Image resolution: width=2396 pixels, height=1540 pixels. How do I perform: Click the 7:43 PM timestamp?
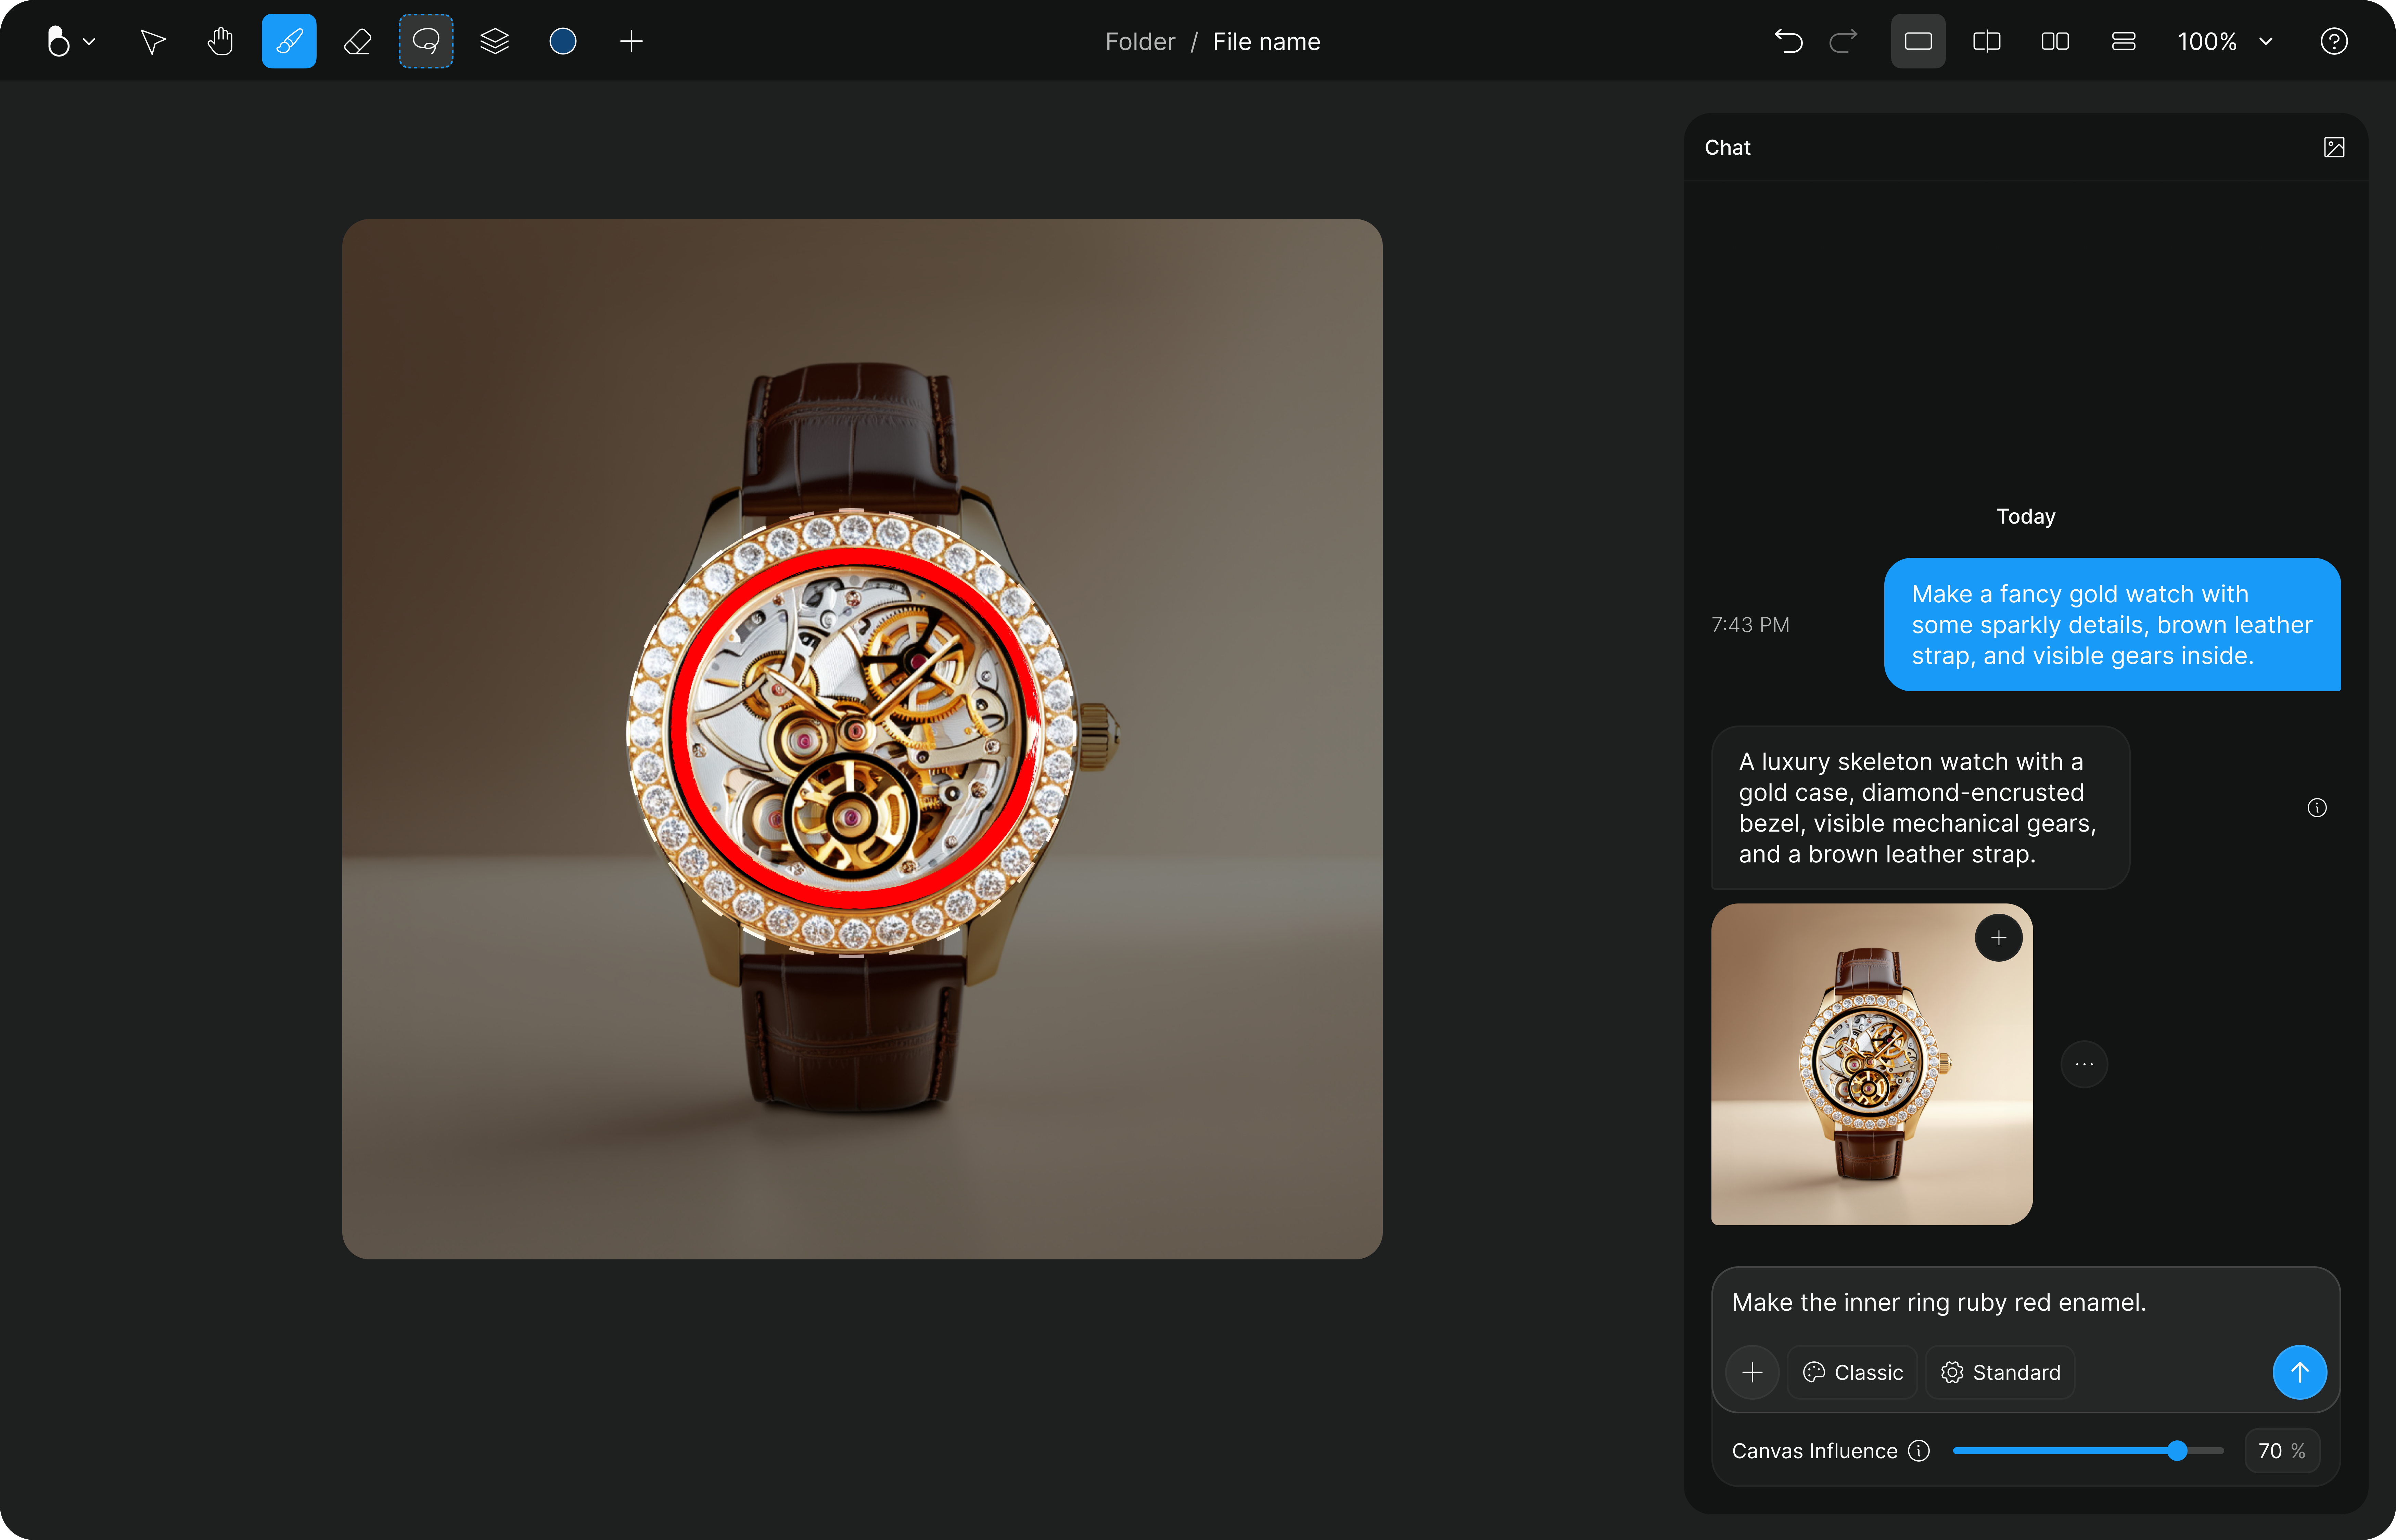[x=1750, y=625]
